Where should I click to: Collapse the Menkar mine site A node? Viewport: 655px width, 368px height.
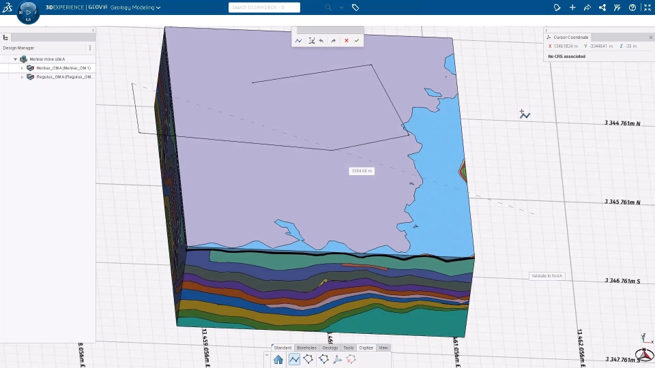16,59
